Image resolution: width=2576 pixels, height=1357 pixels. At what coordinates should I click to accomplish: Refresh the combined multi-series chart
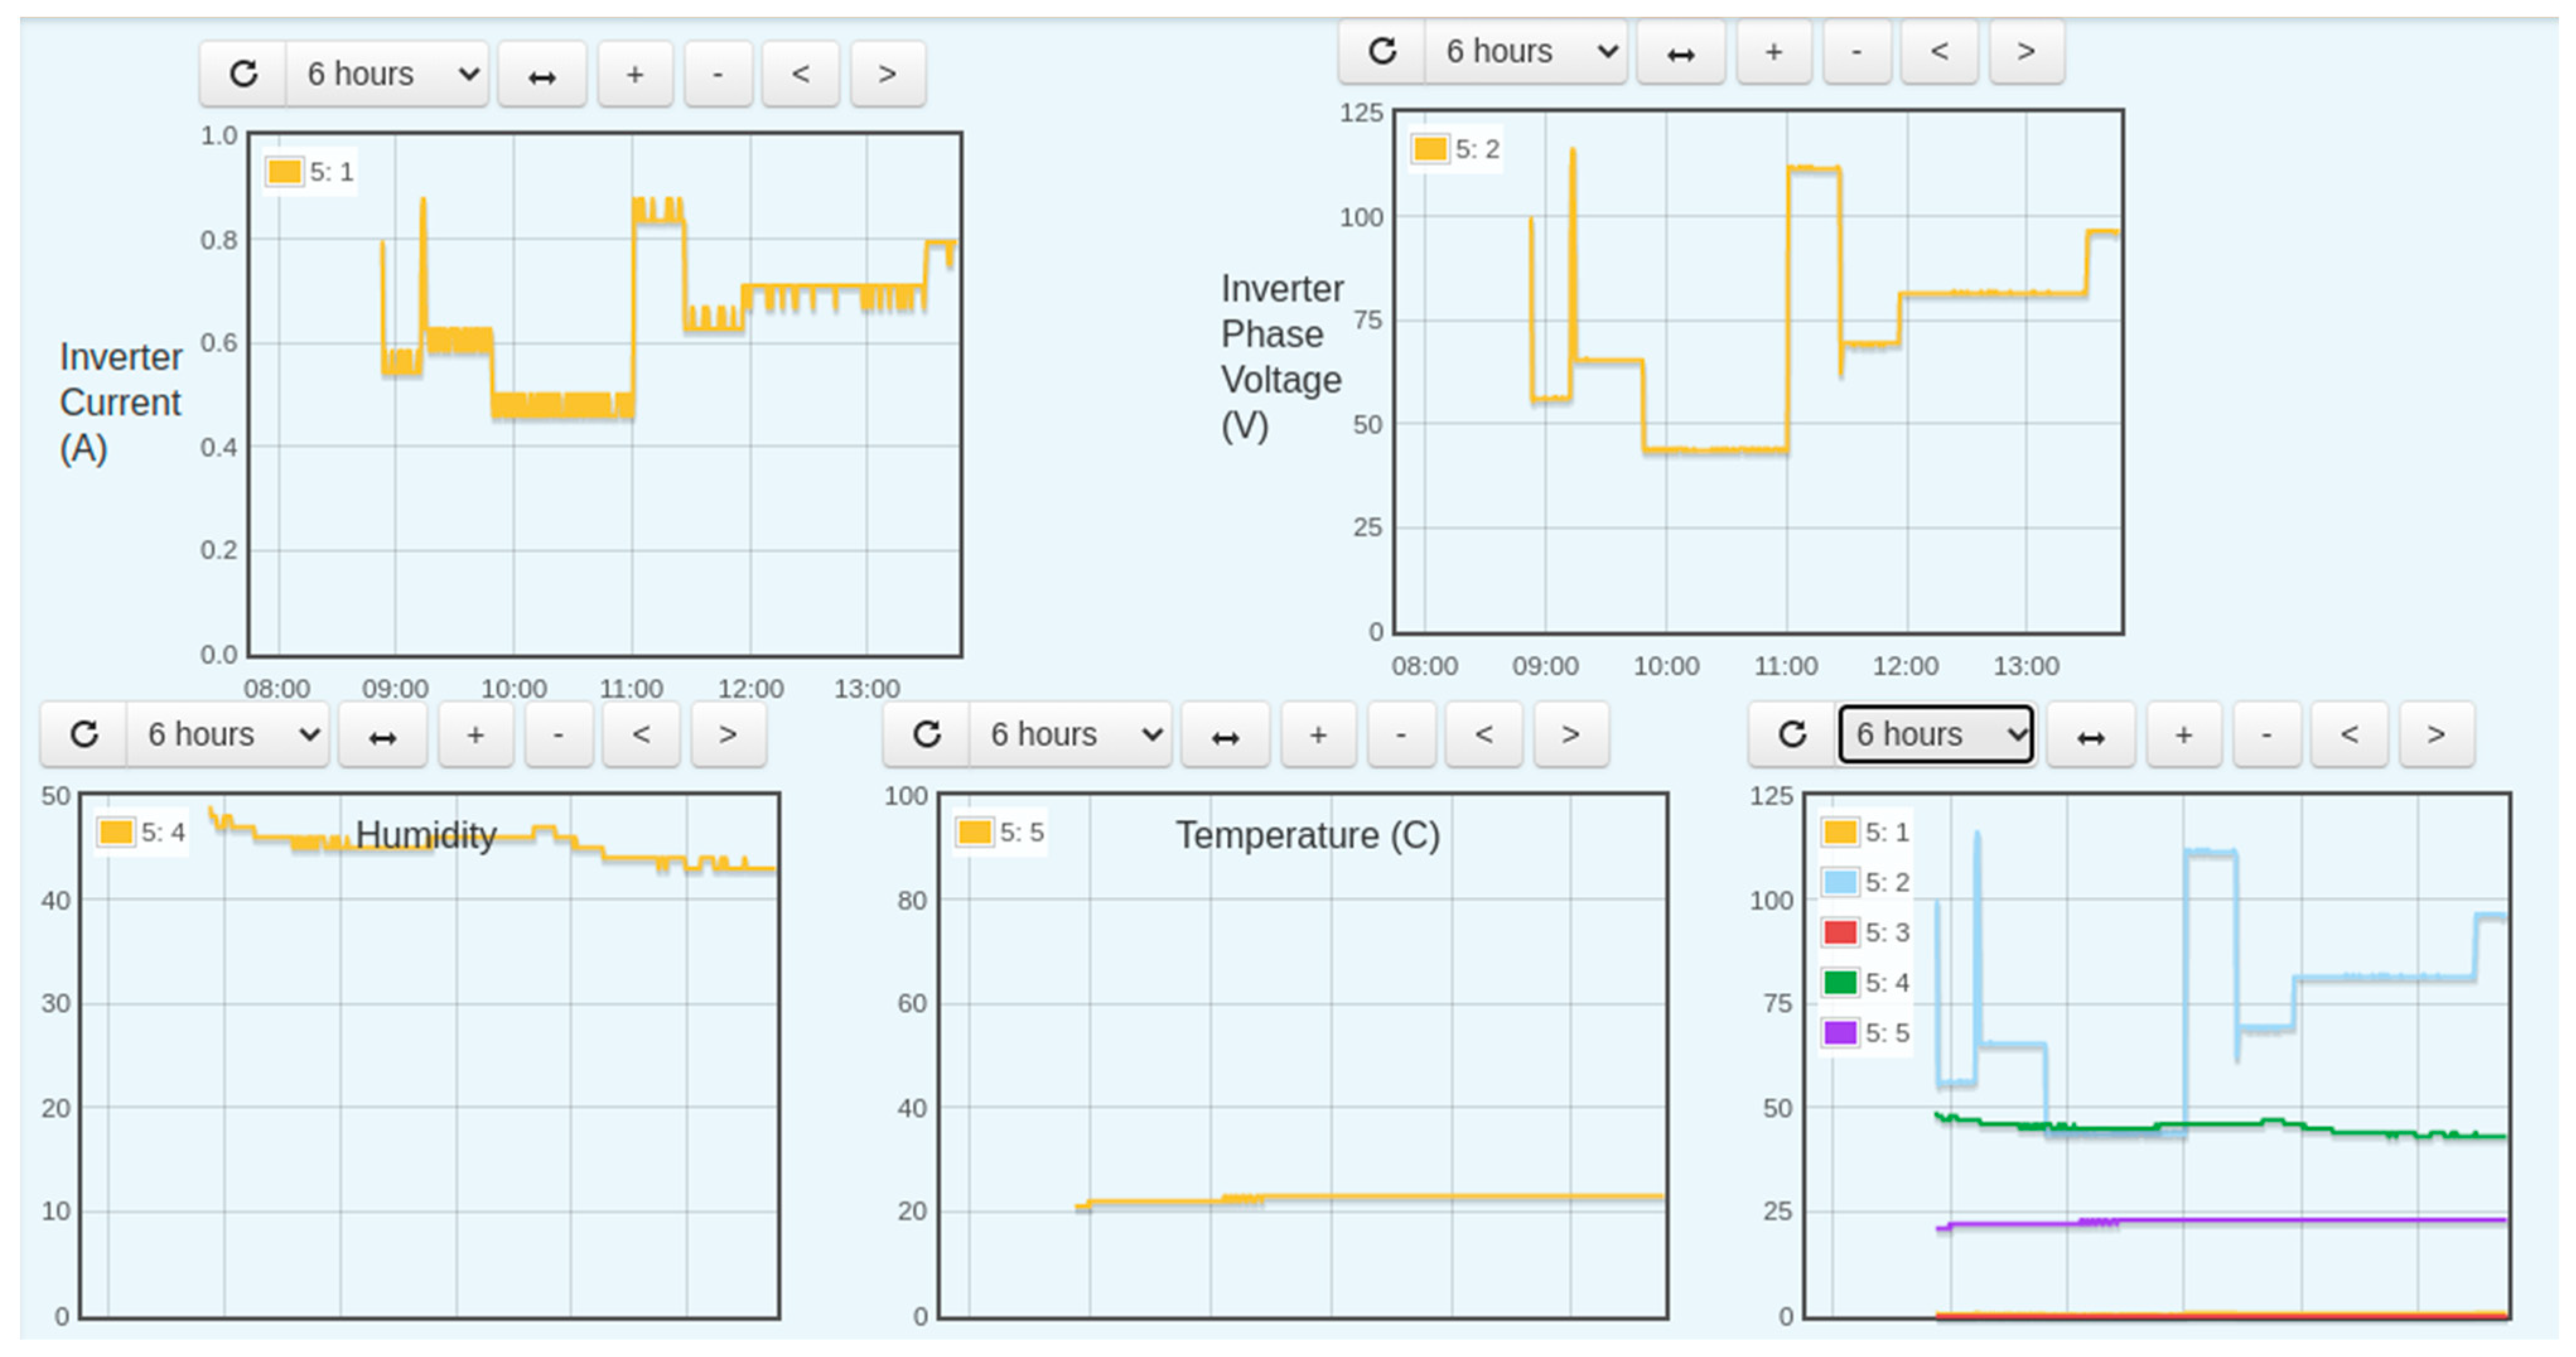point(1792,736)
